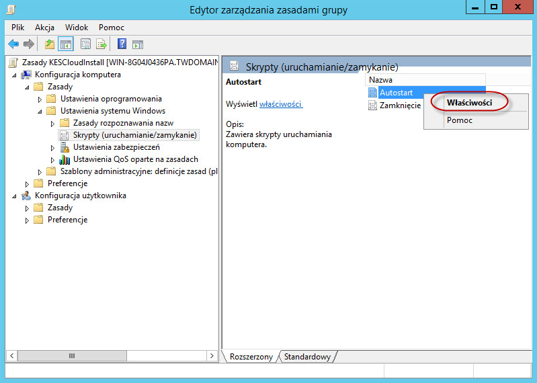Select the Konfiguracja użytkownika tree item
Image resolution: width=537 pixels, height=383 pixels.
[x=81, y=196]
